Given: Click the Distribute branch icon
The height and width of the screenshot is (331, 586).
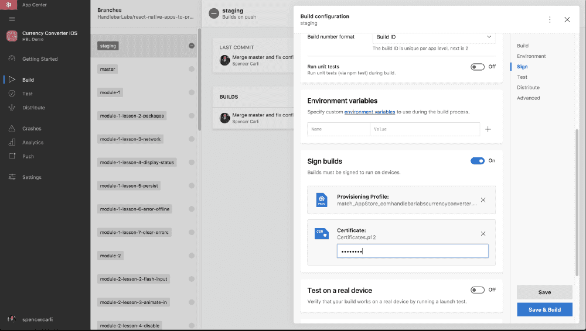Looking at the screenshot, I should (x=12, y=108).
